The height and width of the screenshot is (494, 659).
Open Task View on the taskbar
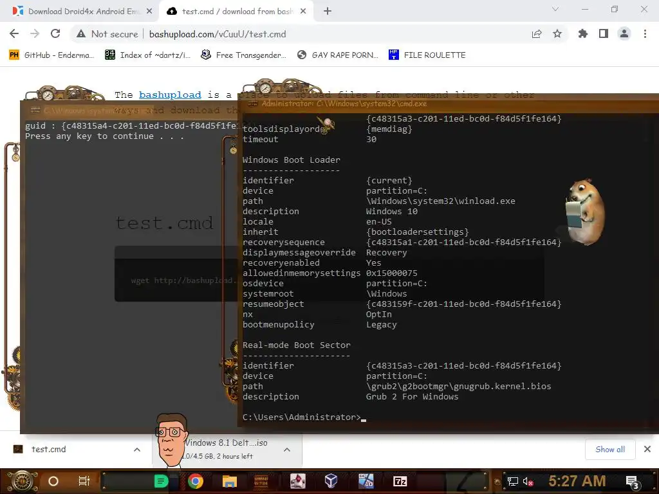pyautogui.click(x=84, y=481)
